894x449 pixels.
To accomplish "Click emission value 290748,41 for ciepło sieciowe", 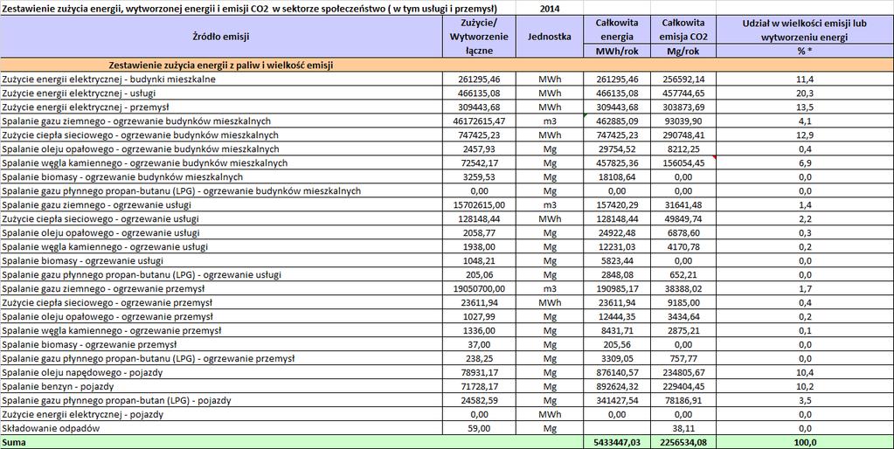I will (683, 135).
